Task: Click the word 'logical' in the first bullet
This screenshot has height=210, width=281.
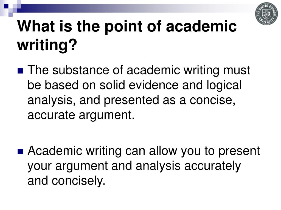Action: (x=224, y=85)
